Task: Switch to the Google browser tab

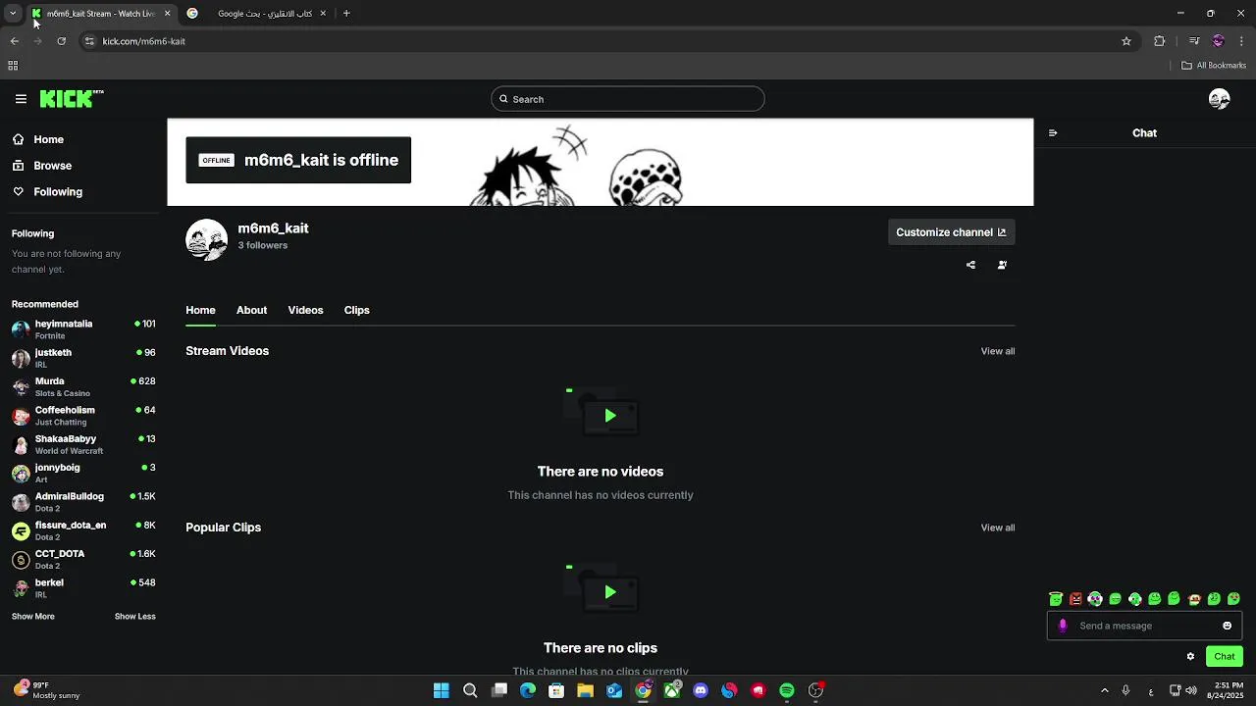Action: point(257,14)
